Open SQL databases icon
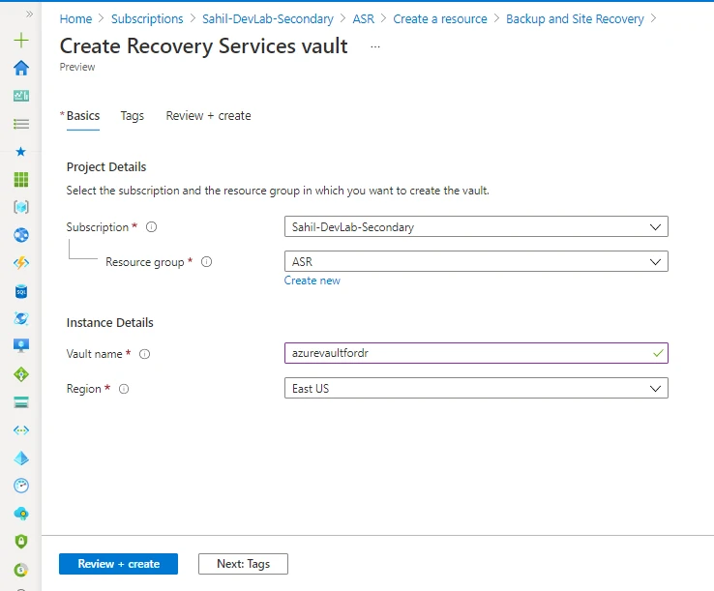This screenshot has height=591, width=714. 21,291
